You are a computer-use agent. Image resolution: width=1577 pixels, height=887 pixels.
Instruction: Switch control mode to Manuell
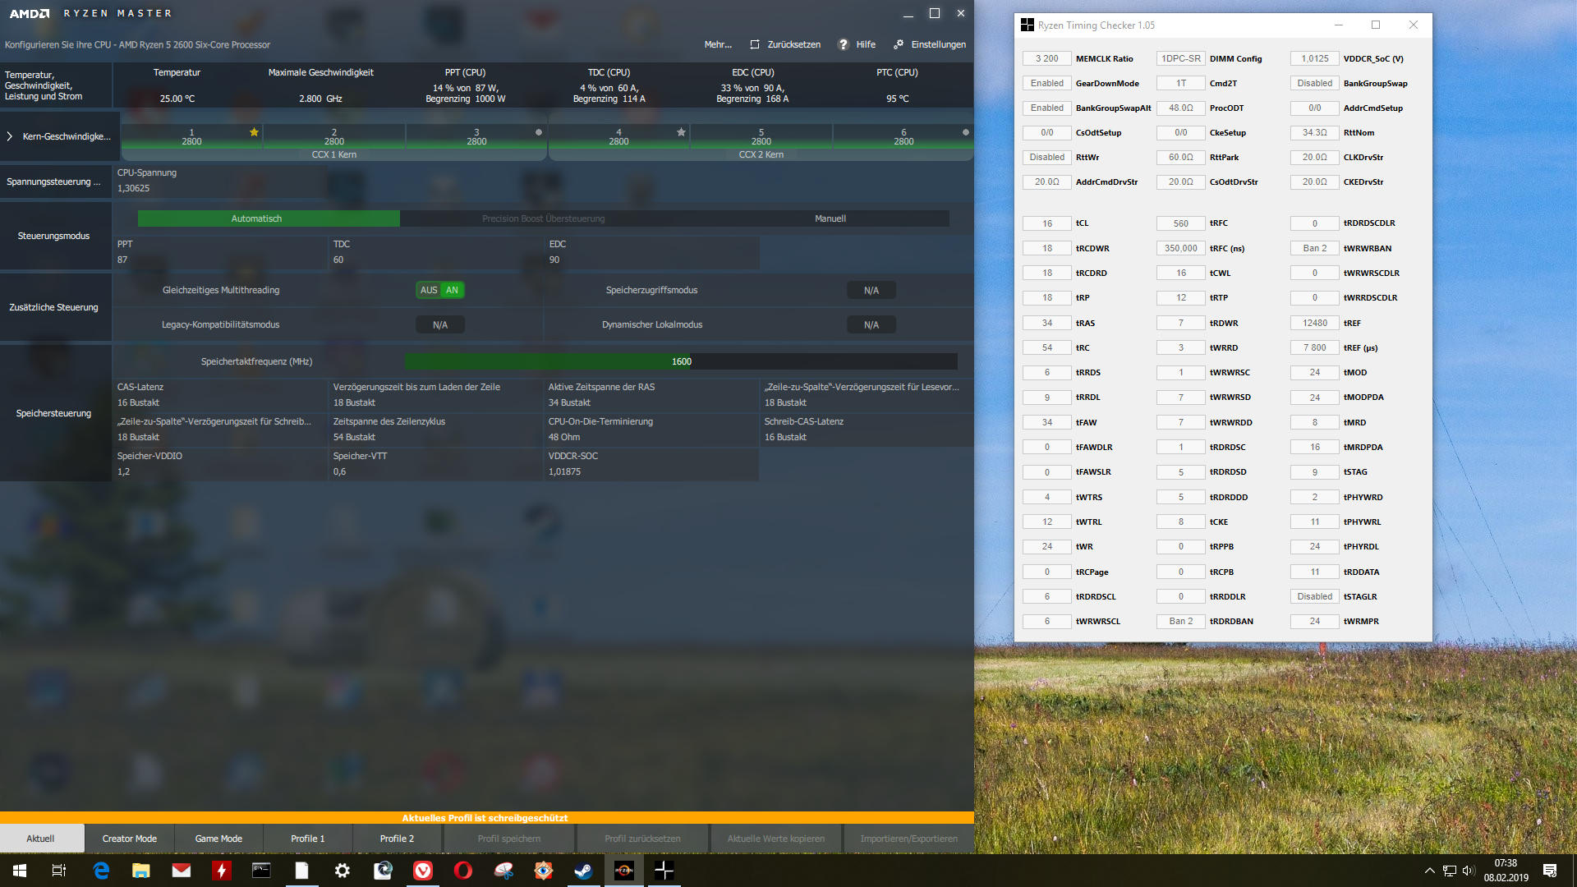coord(830,218)
